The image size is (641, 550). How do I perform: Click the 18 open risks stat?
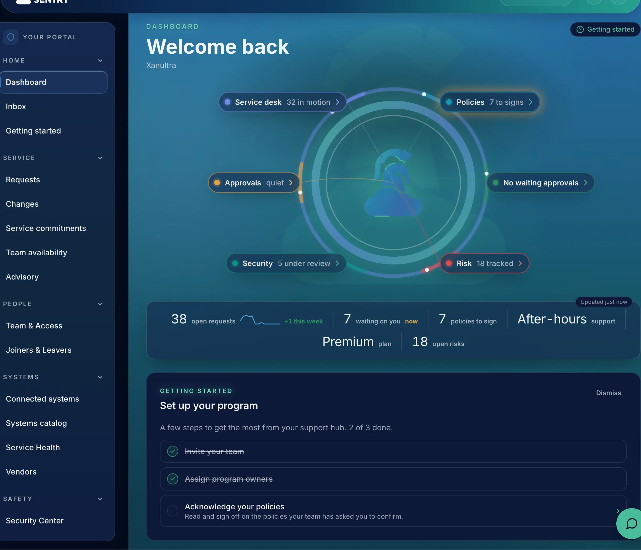(438, 342)
